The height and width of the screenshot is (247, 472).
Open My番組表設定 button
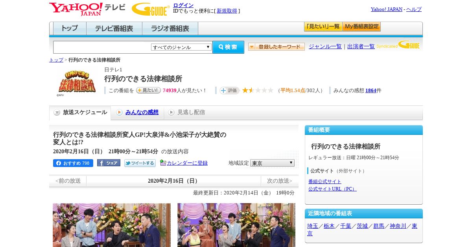(x=361, y=27)
